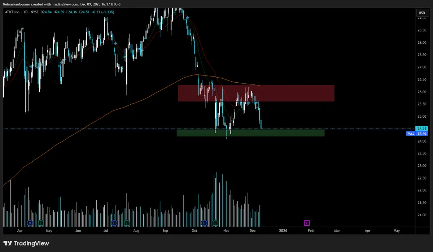433x252 pixels.
Task: Click the Jun label on time axis
Action: (x=78, y=230)
